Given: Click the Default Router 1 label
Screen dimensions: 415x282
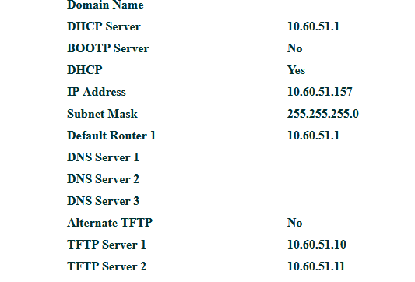Looking at the screenshot, I should [111, 136].
